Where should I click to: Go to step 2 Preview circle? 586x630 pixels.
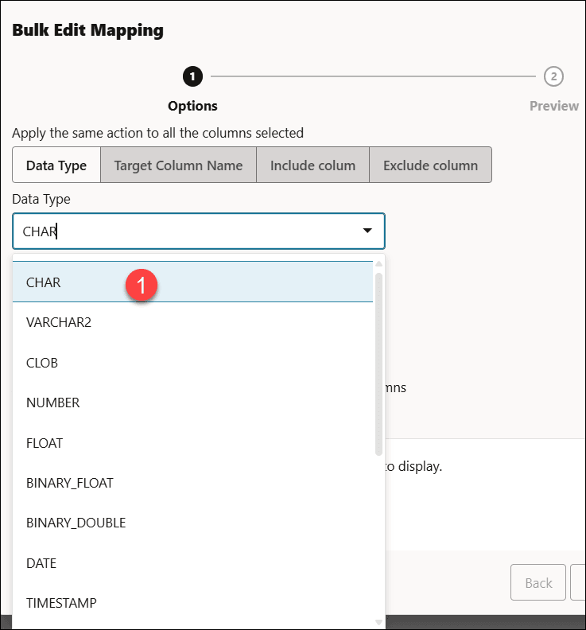point(553,76)
